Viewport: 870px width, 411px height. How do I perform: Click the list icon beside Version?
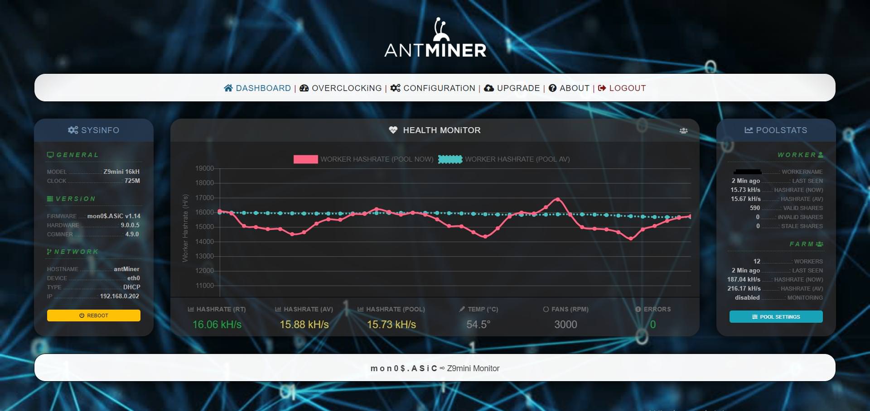click(50, 199)
